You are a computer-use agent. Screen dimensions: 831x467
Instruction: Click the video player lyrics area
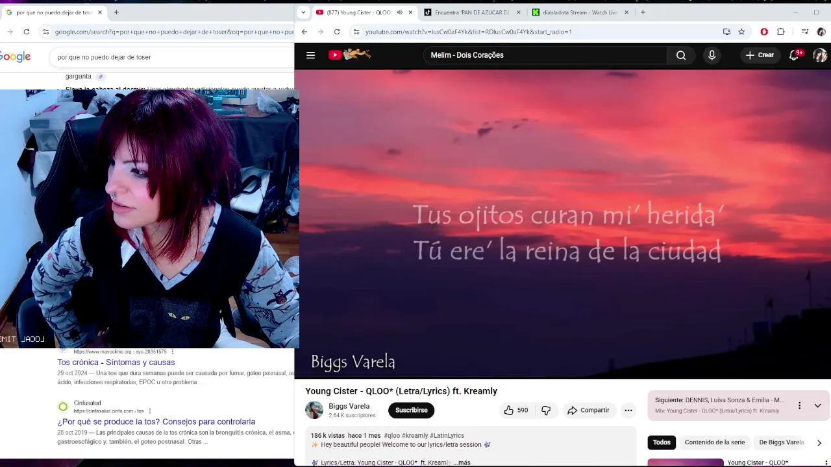point(567,232)
